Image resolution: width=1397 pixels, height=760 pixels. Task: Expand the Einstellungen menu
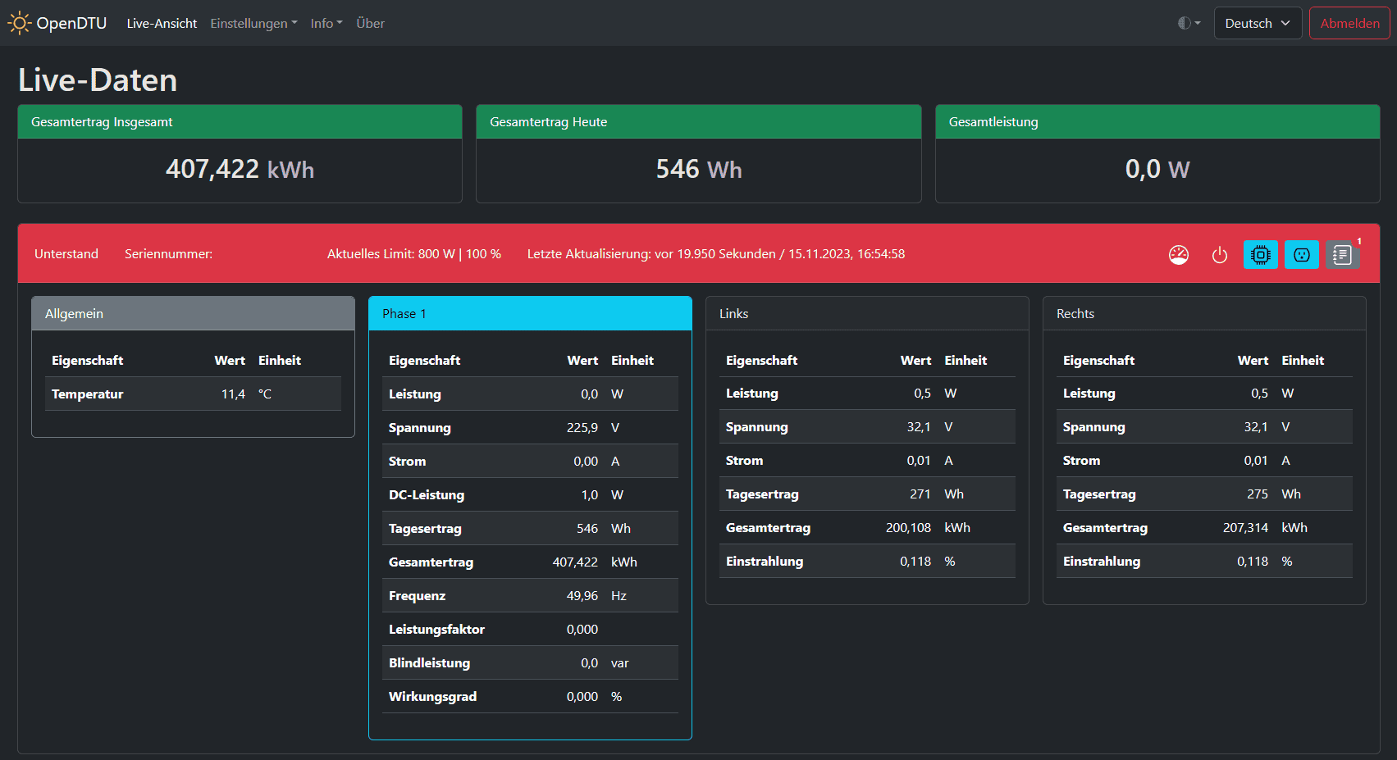pos(253,23)
